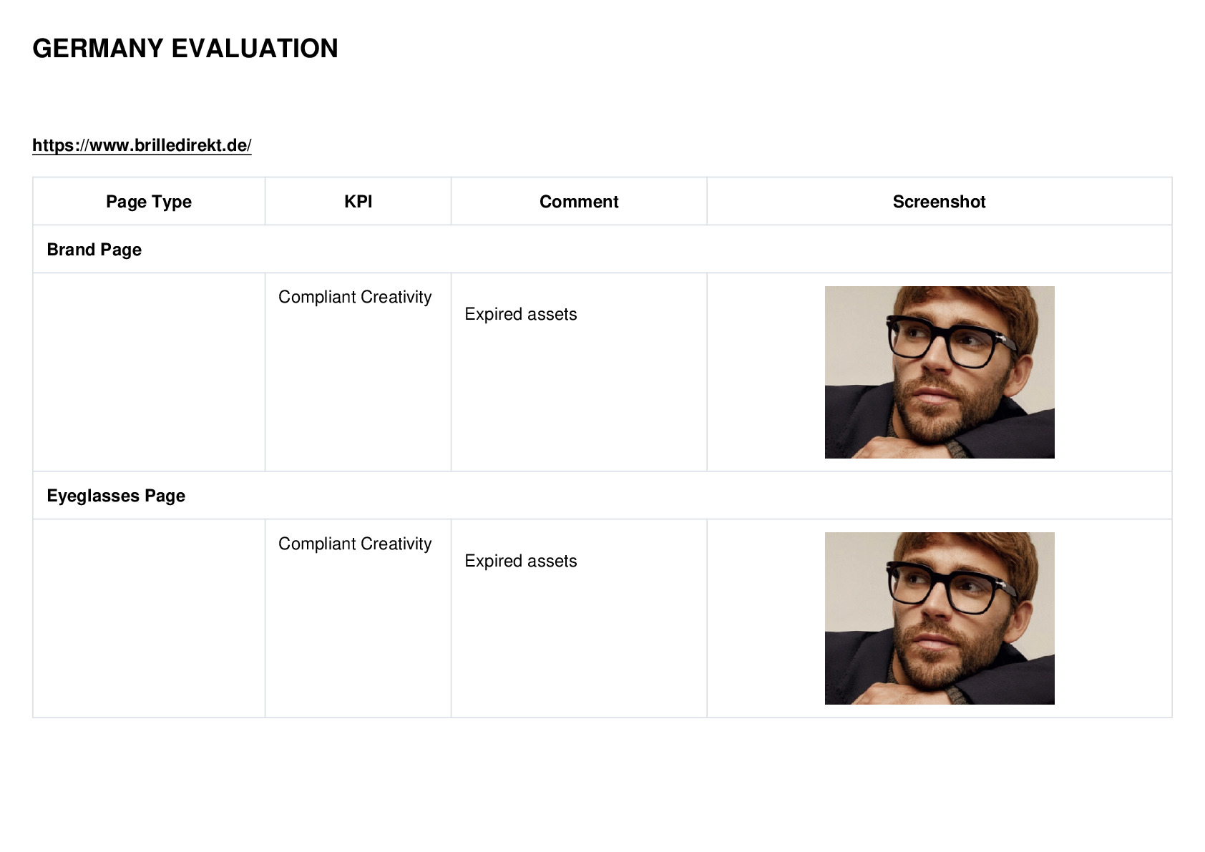Image resolution: width=1205 pixels, height=852 pixels.
Task: Select Compliant Creativity under Brand Page
Action: 355,297
